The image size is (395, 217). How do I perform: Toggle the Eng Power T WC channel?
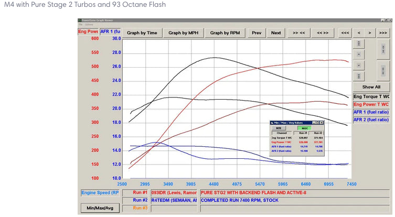click(371, 104)
